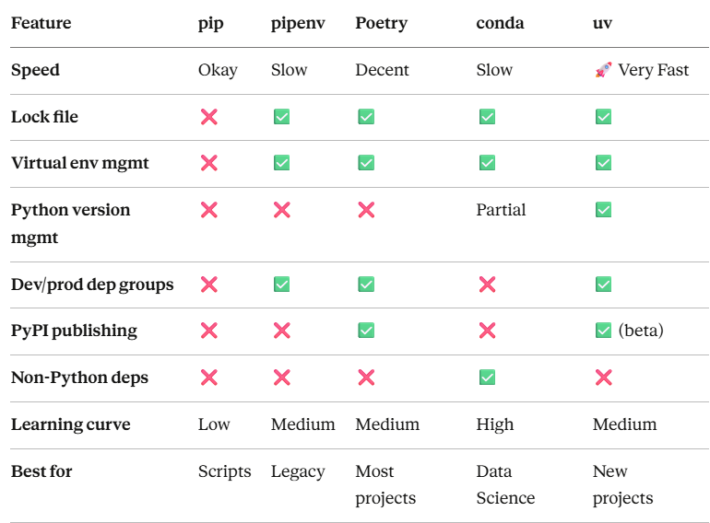Select the red cross for Poetry Python version mgmt
Screen dimensions: 710x523
(366, 210)
